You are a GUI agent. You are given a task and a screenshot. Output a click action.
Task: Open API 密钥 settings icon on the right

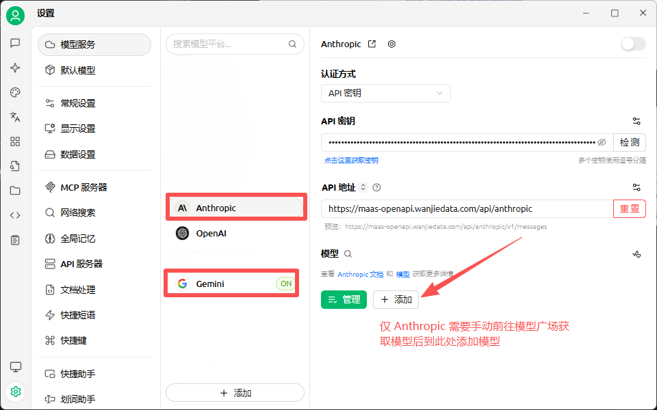click(x=636, y=121)
